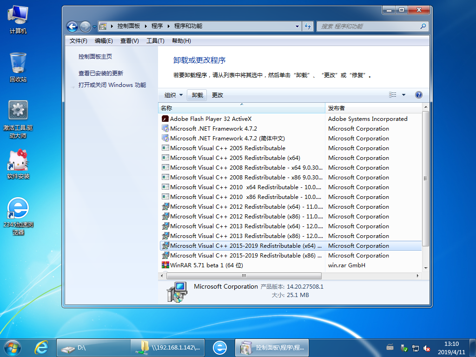
Task: Open the input keyboard tray icon
Action: pos(390,347)
